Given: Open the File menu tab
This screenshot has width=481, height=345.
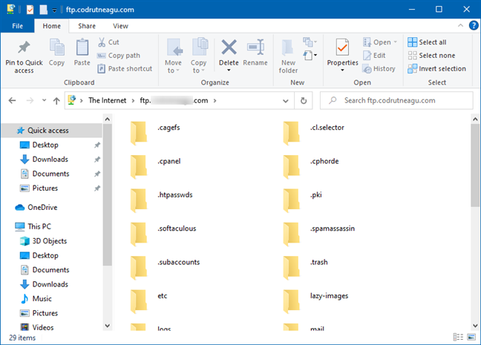Looking at the screenshot, I should [18, 26].
